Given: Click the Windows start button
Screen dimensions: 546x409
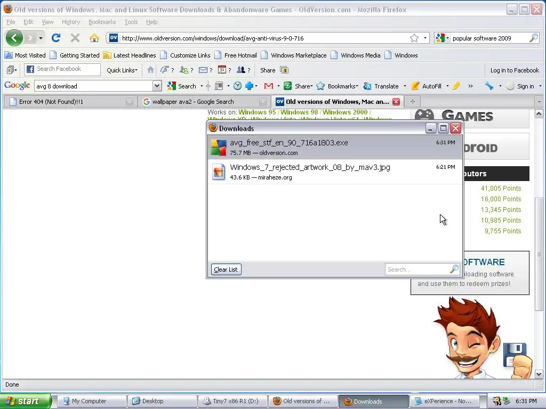Looking at the screenshot, I should (x=25, y=401).
